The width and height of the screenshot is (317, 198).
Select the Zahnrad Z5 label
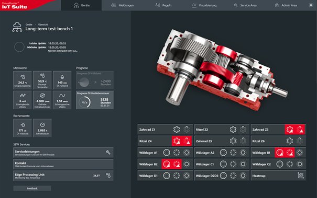(204, 141)
